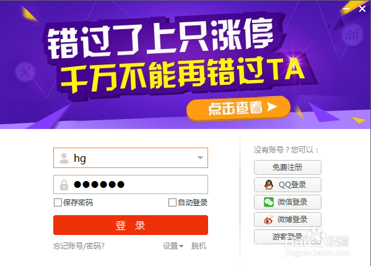Screen dimensions: 371x266
Task: Click the padlock icon in password field
Action: point(64,185)
